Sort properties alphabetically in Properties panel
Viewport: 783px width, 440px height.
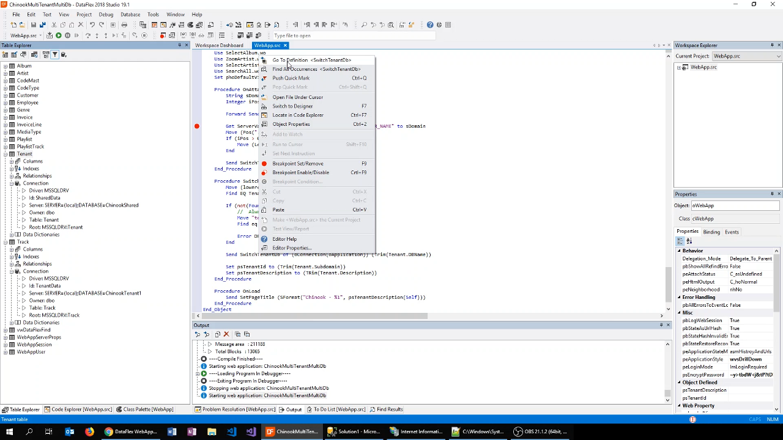[689, 241]
